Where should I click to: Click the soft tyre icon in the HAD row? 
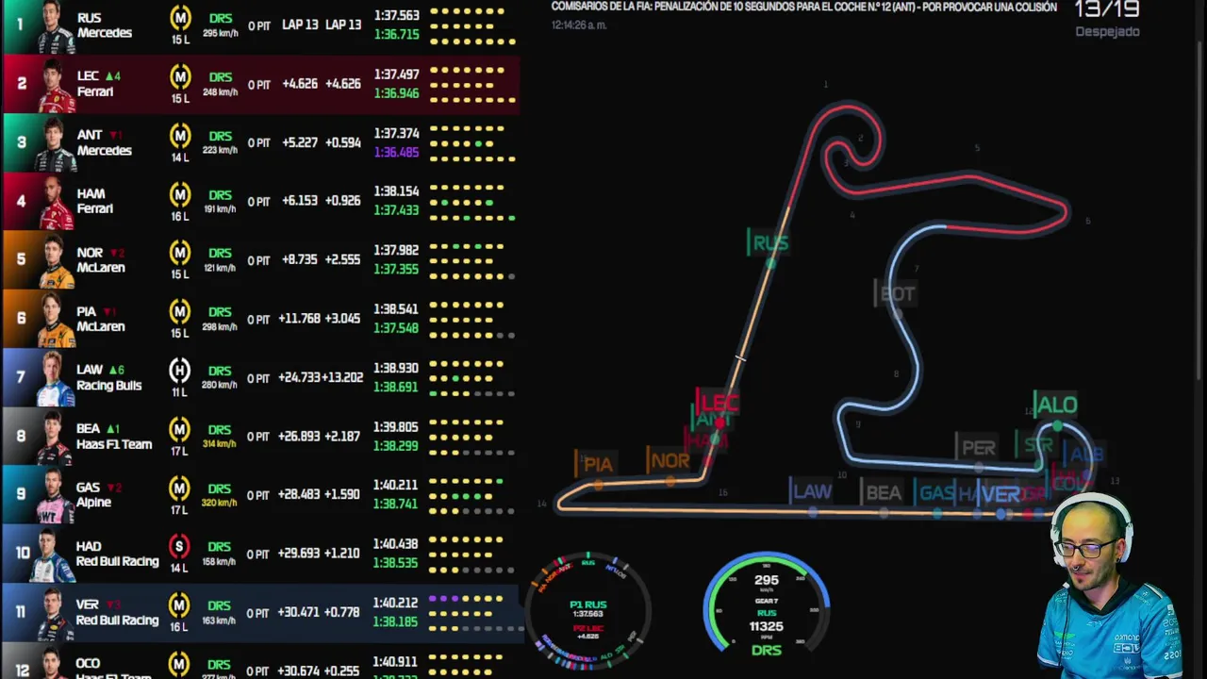[x=179, y=546]
